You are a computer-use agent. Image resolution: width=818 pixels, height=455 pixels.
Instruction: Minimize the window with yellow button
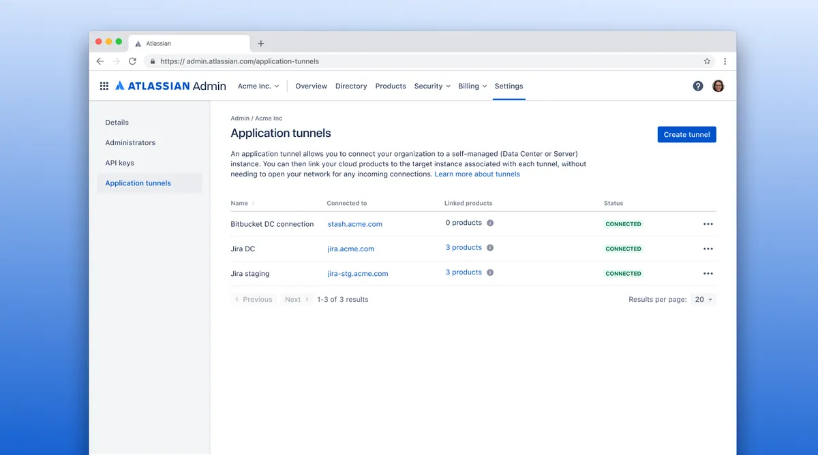[108, 42]
